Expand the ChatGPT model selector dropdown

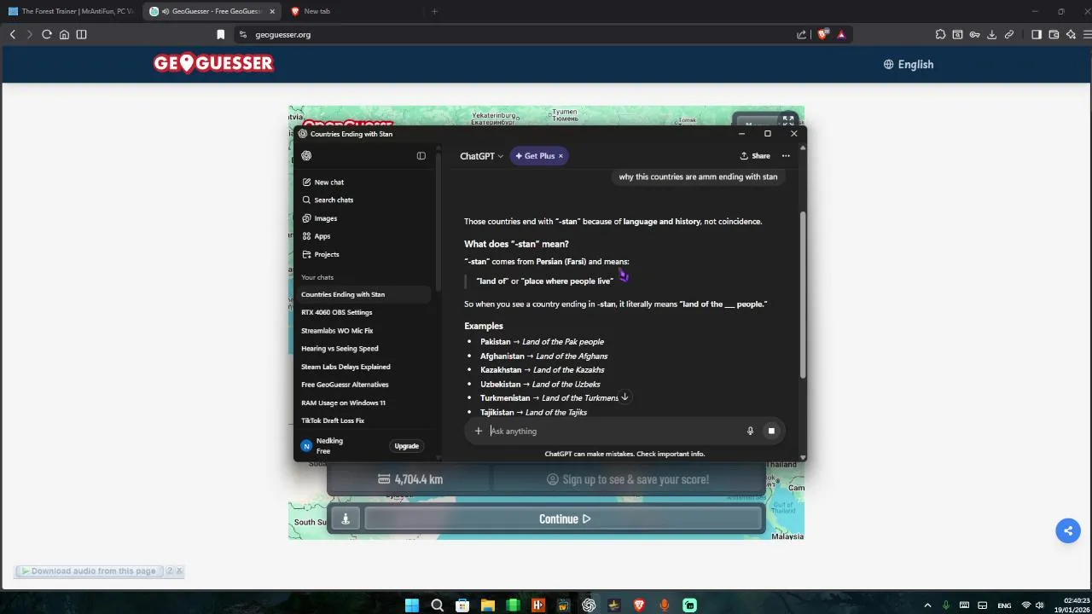coord(481,156)
